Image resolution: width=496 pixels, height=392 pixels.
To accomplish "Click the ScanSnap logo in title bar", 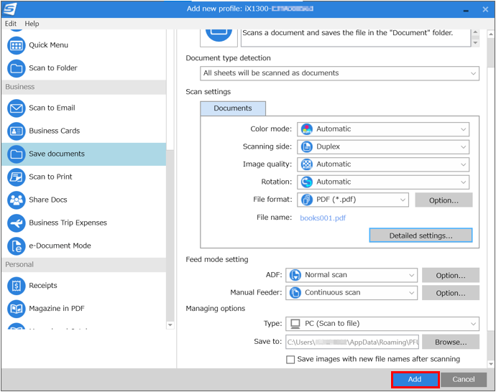I will click(x=9, y=9).
